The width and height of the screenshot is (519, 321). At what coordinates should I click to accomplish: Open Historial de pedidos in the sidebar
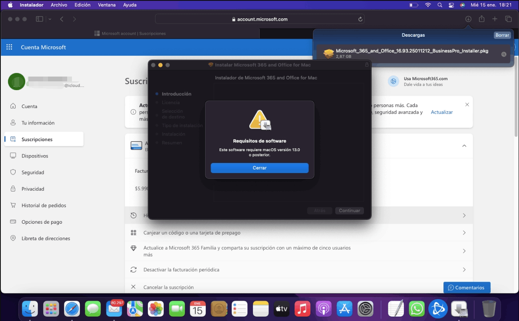point(44,205)
